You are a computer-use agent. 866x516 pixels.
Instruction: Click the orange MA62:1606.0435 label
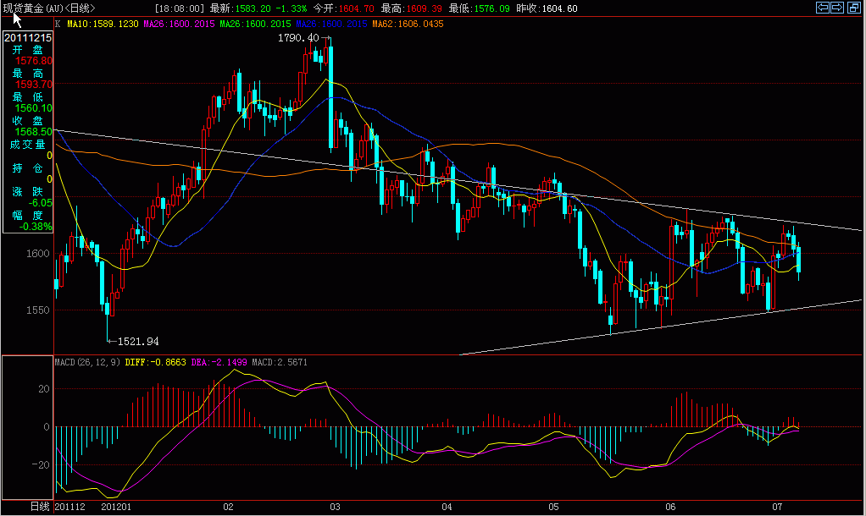[408, 24]
